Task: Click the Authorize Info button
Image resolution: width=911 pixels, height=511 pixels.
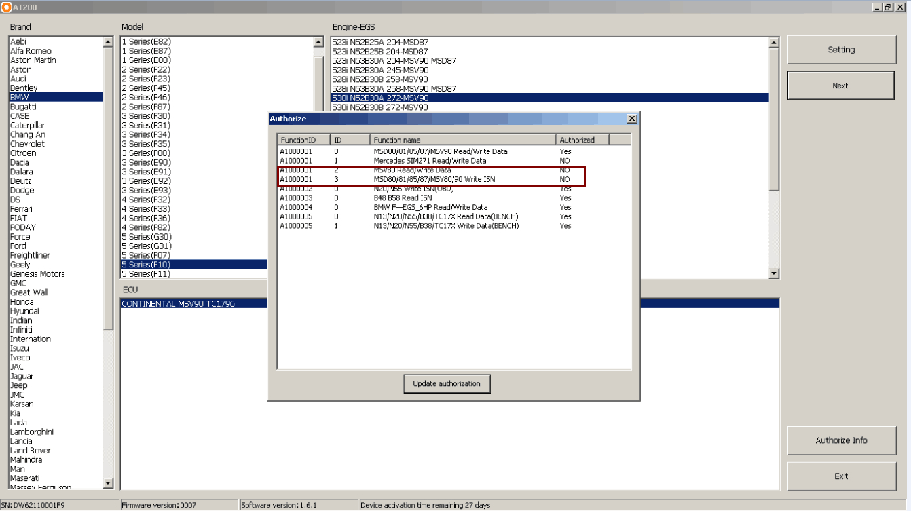Action: click(842, 440)
